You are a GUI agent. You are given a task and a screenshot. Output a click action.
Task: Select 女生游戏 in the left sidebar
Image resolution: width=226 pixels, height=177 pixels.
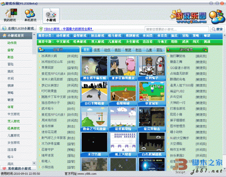click(x=14, y=143)
